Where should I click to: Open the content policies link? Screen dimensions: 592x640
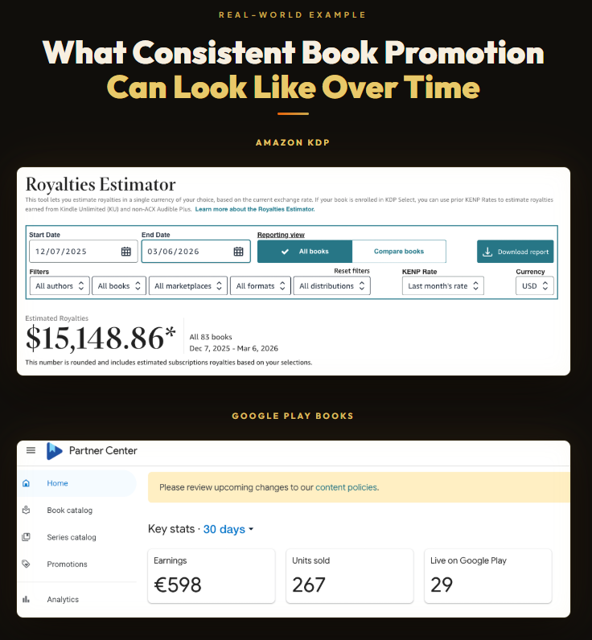346,487
